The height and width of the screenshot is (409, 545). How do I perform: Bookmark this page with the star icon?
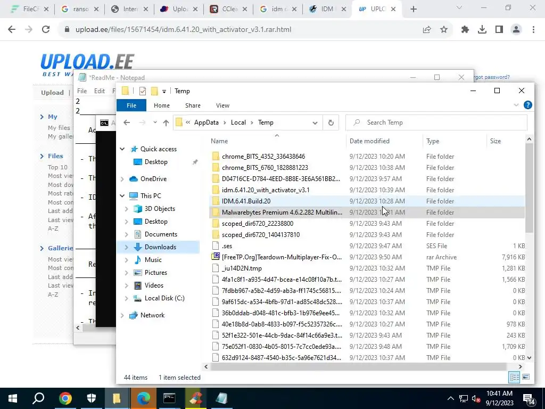pyautogui.click(x=444, y=30)
